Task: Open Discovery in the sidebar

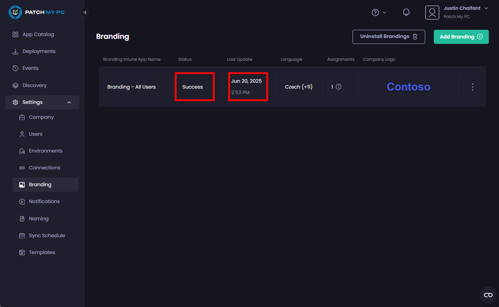Action: [x=34, y=85]
